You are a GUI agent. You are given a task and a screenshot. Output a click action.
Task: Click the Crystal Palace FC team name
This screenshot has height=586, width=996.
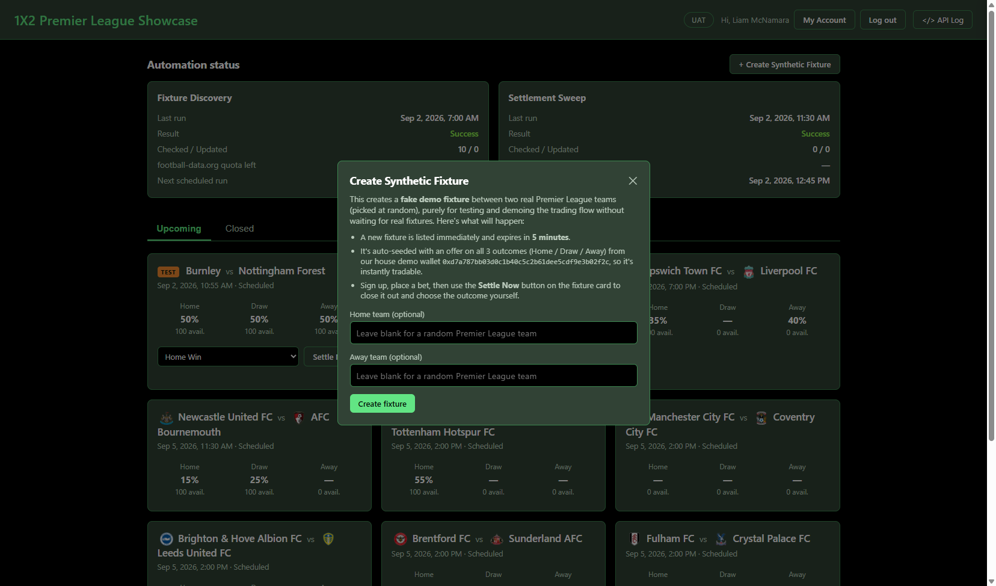pos(772,538)
